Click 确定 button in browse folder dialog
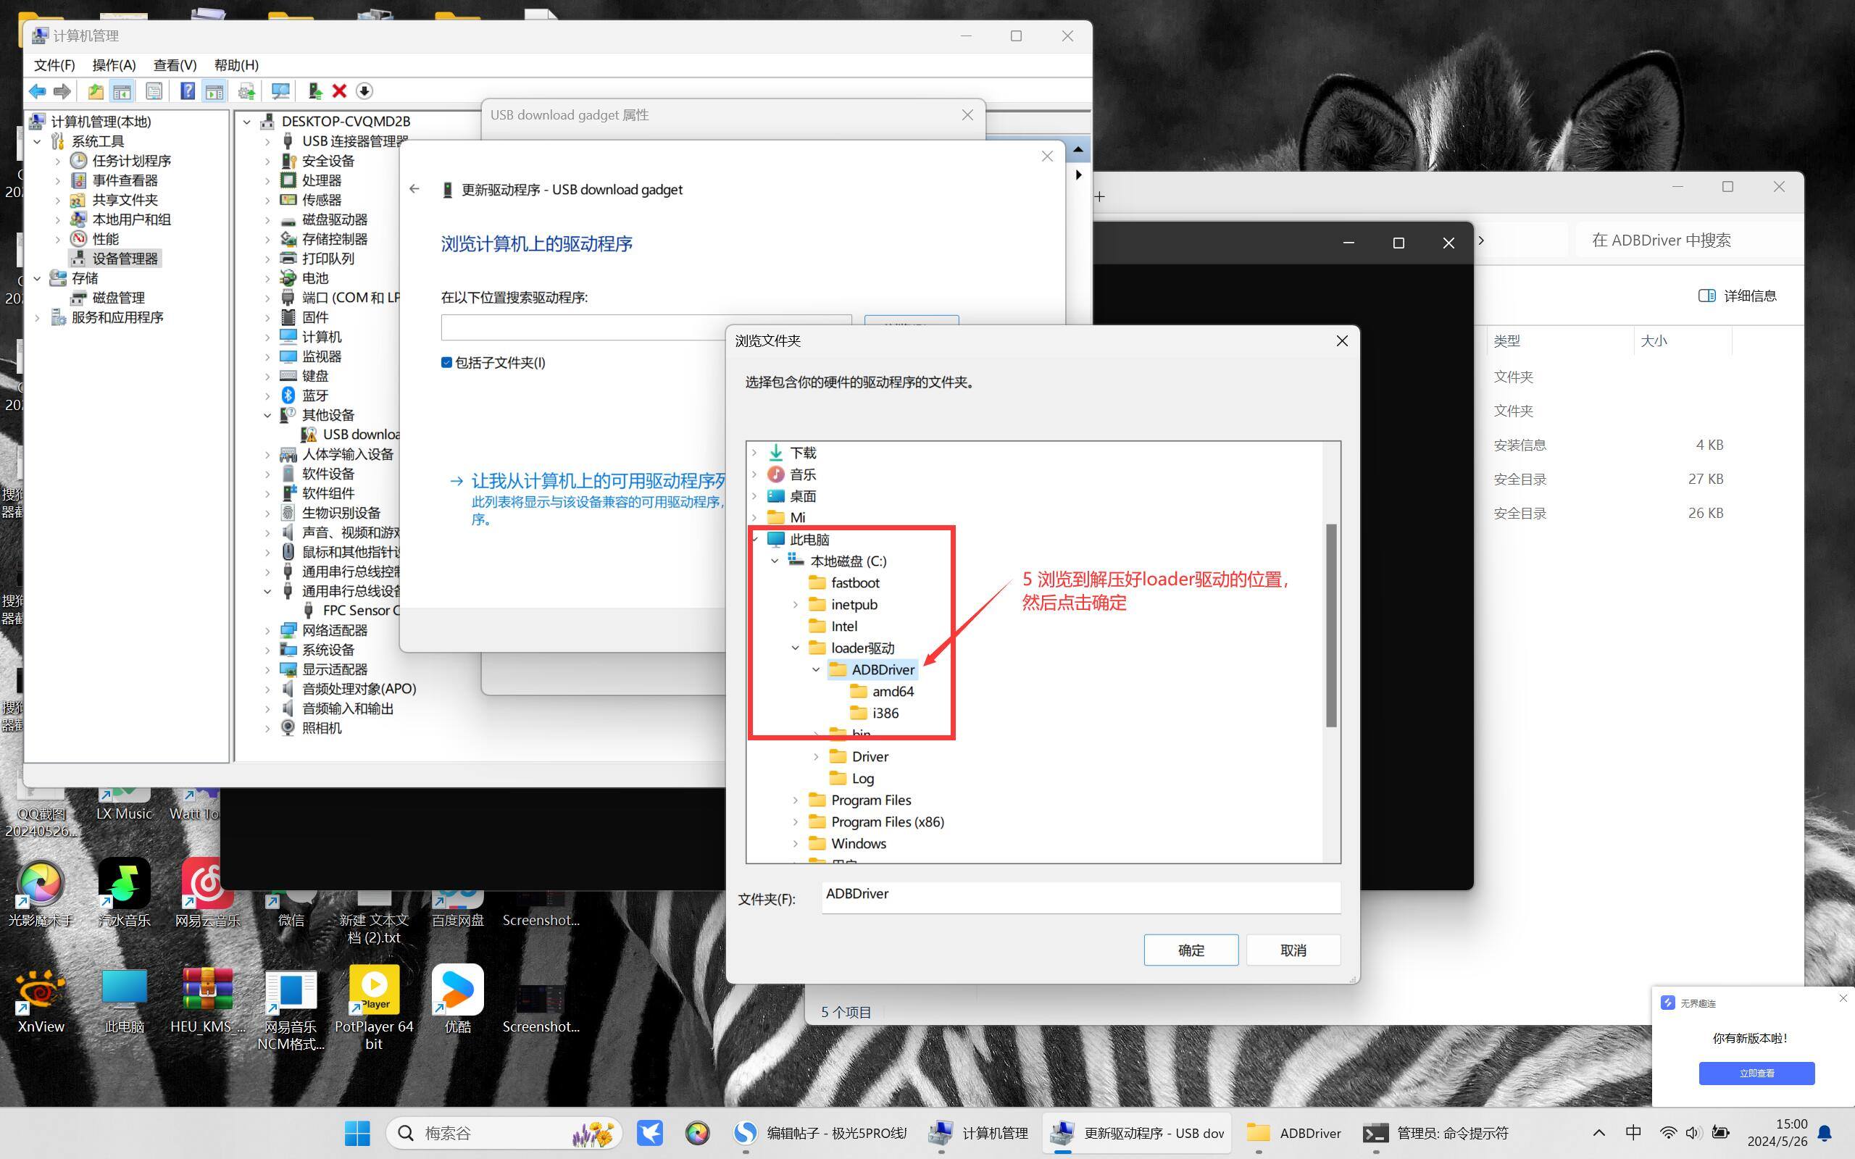Screen dimensions: 1855x1159 coord(1190,950)
